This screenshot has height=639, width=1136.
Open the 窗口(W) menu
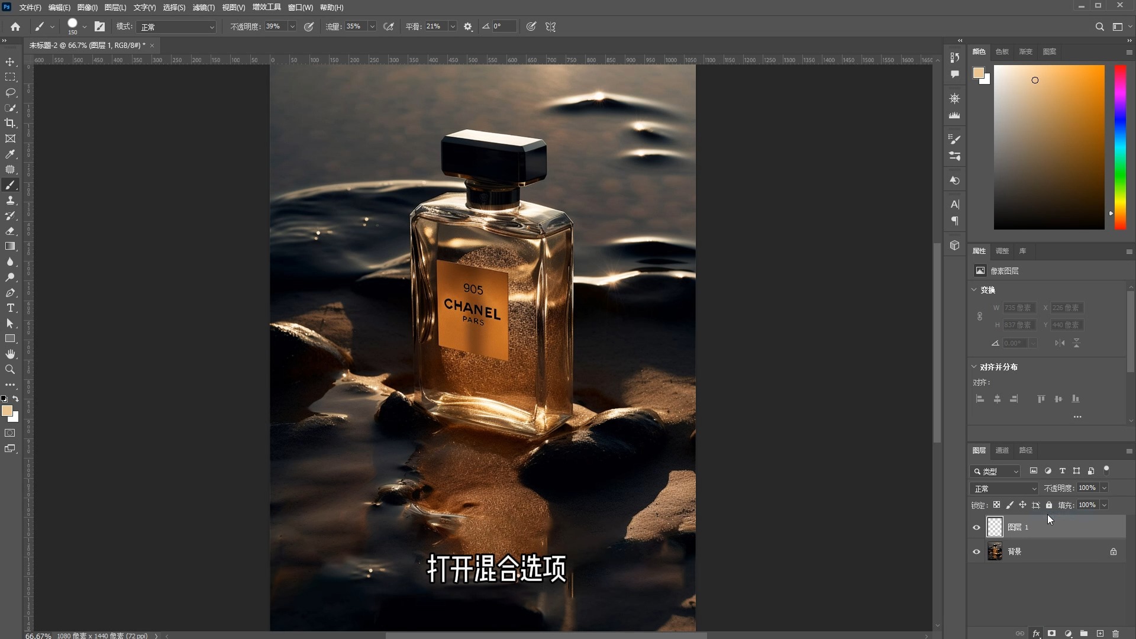300,8
